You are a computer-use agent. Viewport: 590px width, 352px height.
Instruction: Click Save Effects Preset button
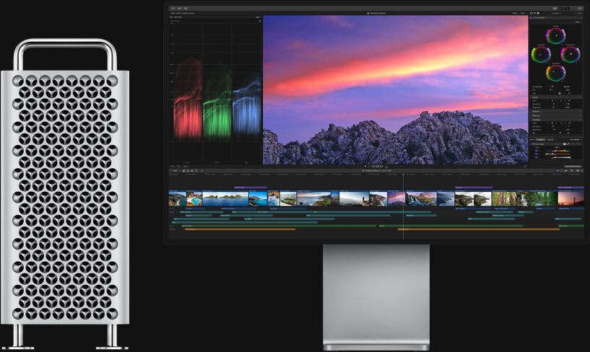pos(573,167)
